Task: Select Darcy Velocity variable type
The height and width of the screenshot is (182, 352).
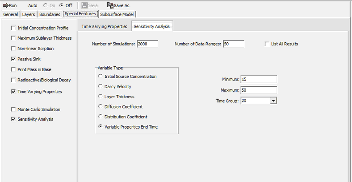Action: 100,86
